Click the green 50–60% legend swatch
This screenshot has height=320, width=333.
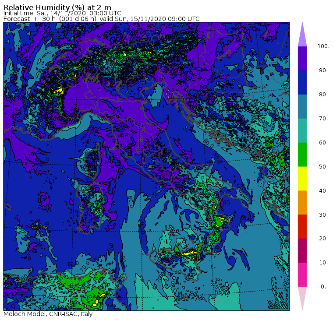click(302, 155)
